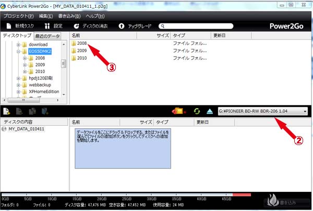Select the download folder in the tree
This screenshot has width=313, height=211.
click(x=38, y=45)
